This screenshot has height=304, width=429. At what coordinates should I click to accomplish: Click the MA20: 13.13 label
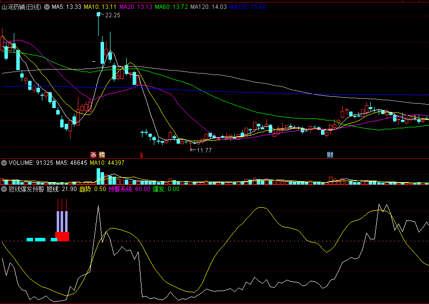(136, 7)
